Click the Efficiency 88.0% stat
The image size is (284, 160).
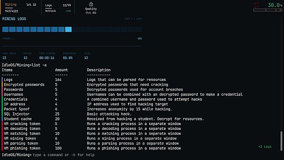pos(69,56)
